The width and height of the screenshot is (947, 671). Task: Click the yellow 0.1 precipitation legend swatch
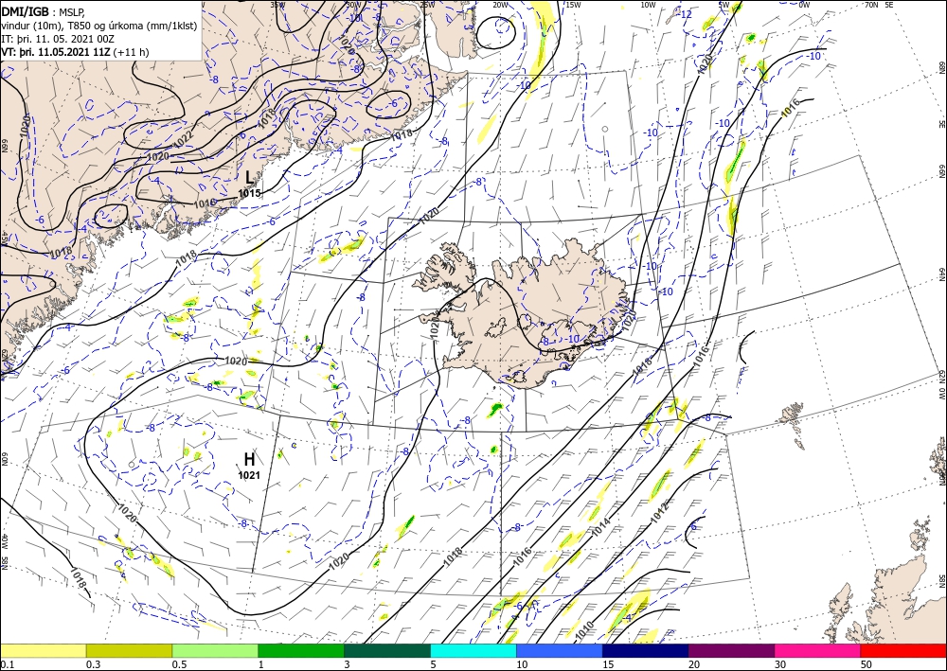coord(43,650)
